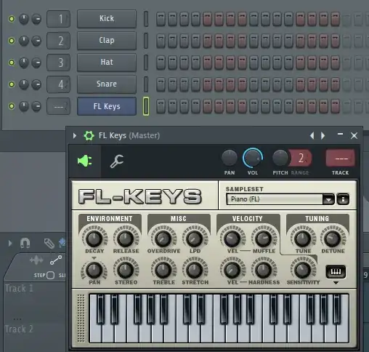Click Kick mixer track number 1
369x352 pixels.
[x=58, y=19]
